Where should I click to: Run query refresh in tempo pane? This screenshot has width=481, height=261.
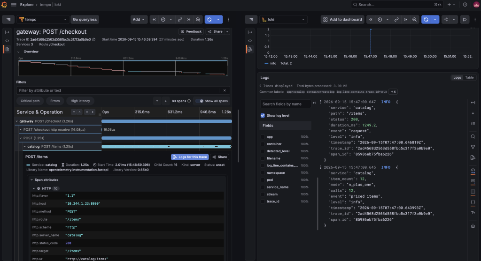209,19
